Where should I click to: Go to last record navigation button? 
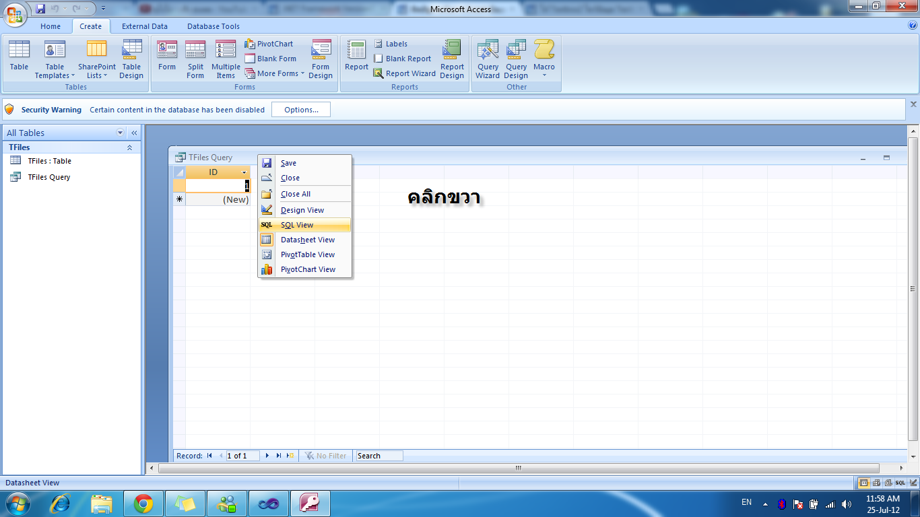pos(279,456)
